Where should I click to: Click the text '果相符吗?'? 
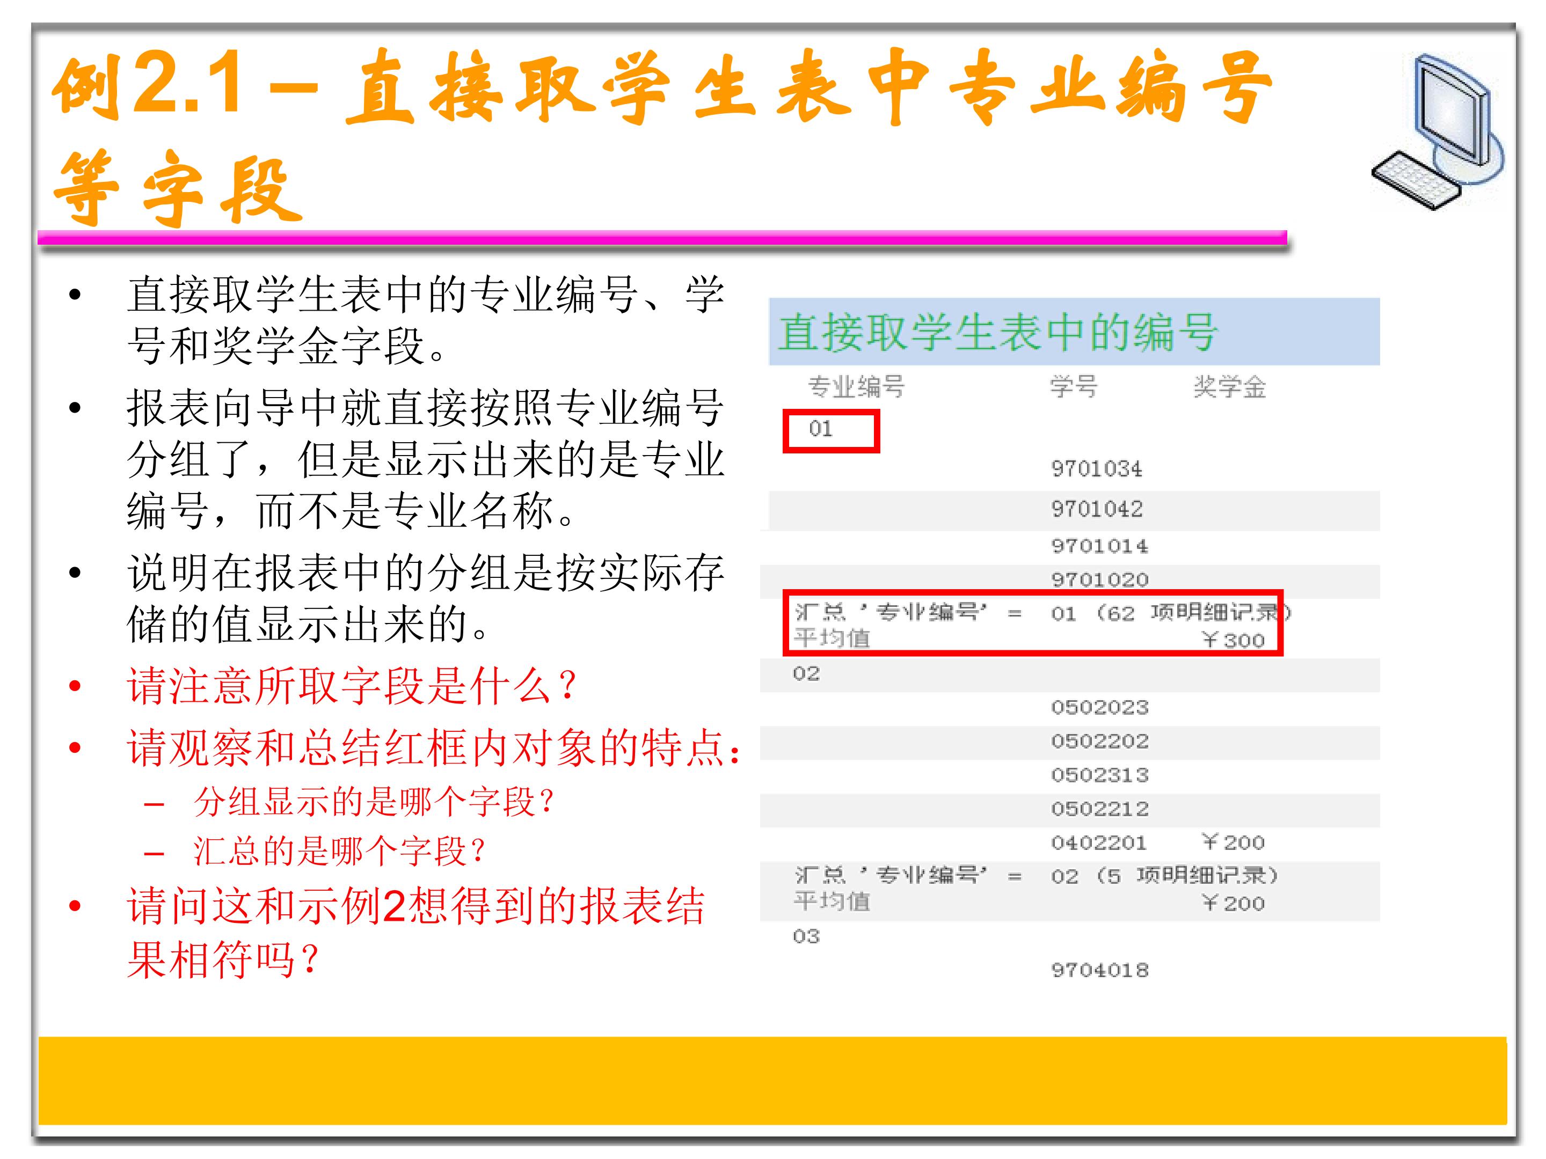(x=224, y=959)
